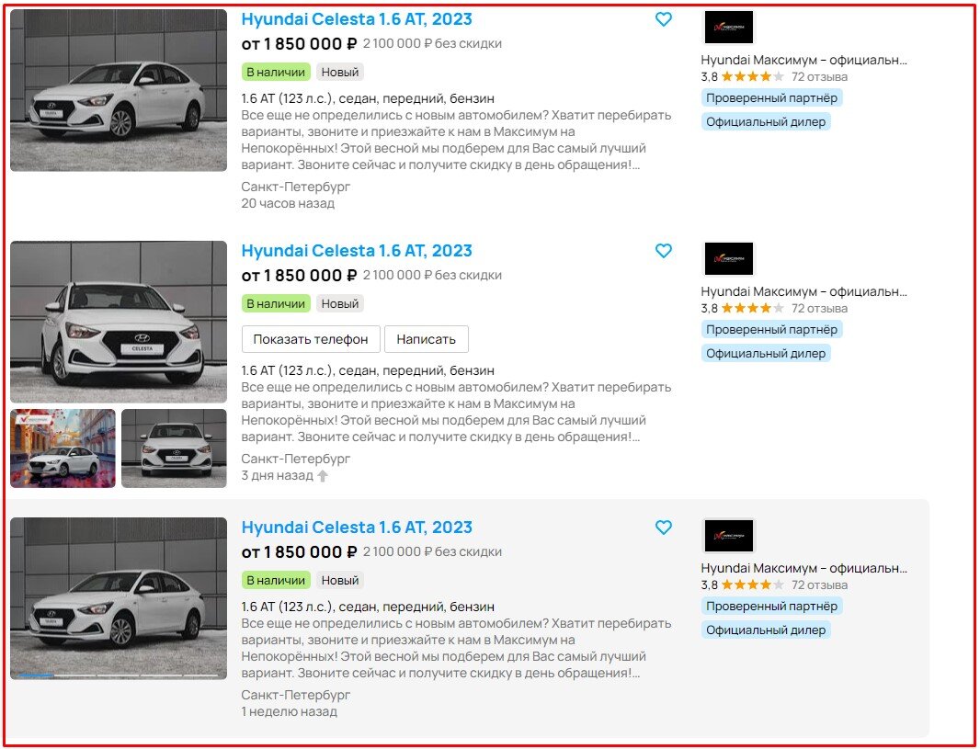Click the third listing's photo gallery indicator
Image resolution: width=980 pixels, height=749 pixels.
pos(119,675)
